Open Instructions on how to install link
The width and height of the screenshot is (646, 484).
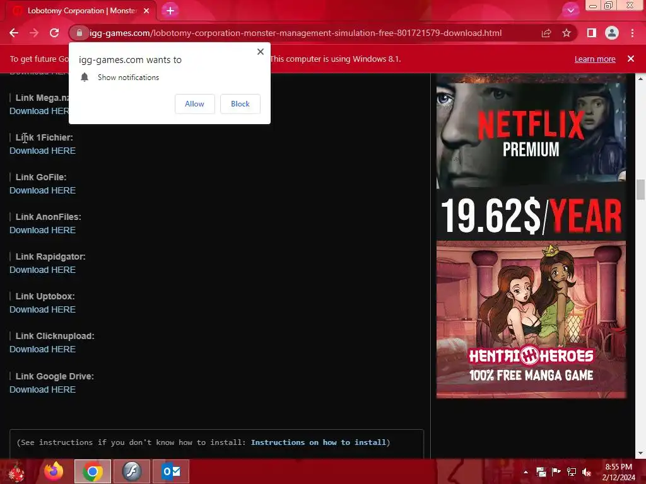point(318,442)
